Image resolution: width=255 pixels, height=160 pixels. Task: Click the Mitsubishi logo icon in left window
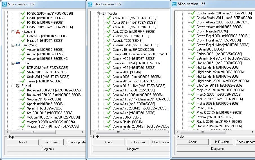pyautogui.click(x=18, y=32)
